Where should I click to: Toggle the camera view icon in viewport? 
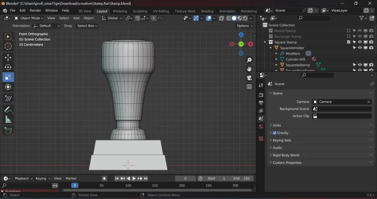[249, 78]
